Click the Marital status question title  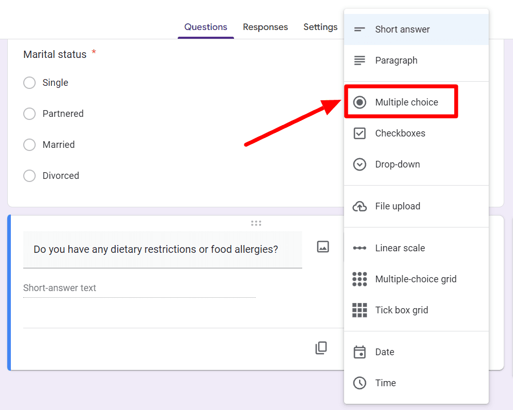pos(55,54)
